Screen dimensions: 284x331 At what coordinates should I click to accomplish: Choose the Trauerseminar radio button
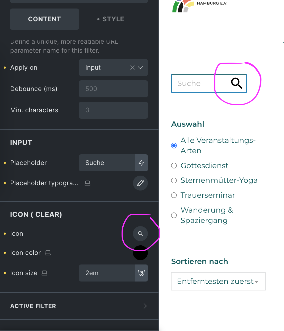click(174, 195)
